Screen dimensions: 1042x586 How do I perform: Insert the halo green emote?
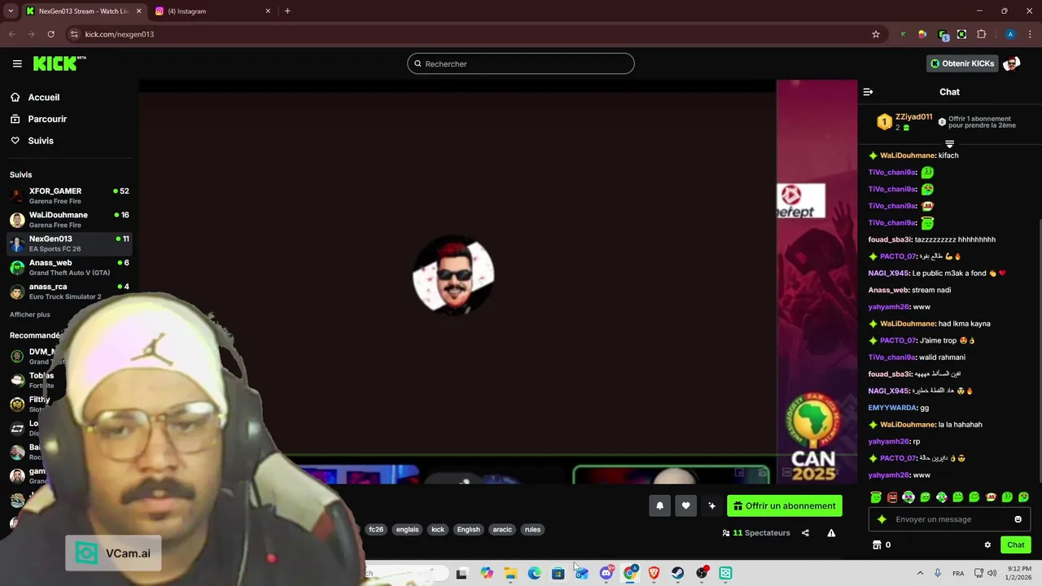(876, 497)
